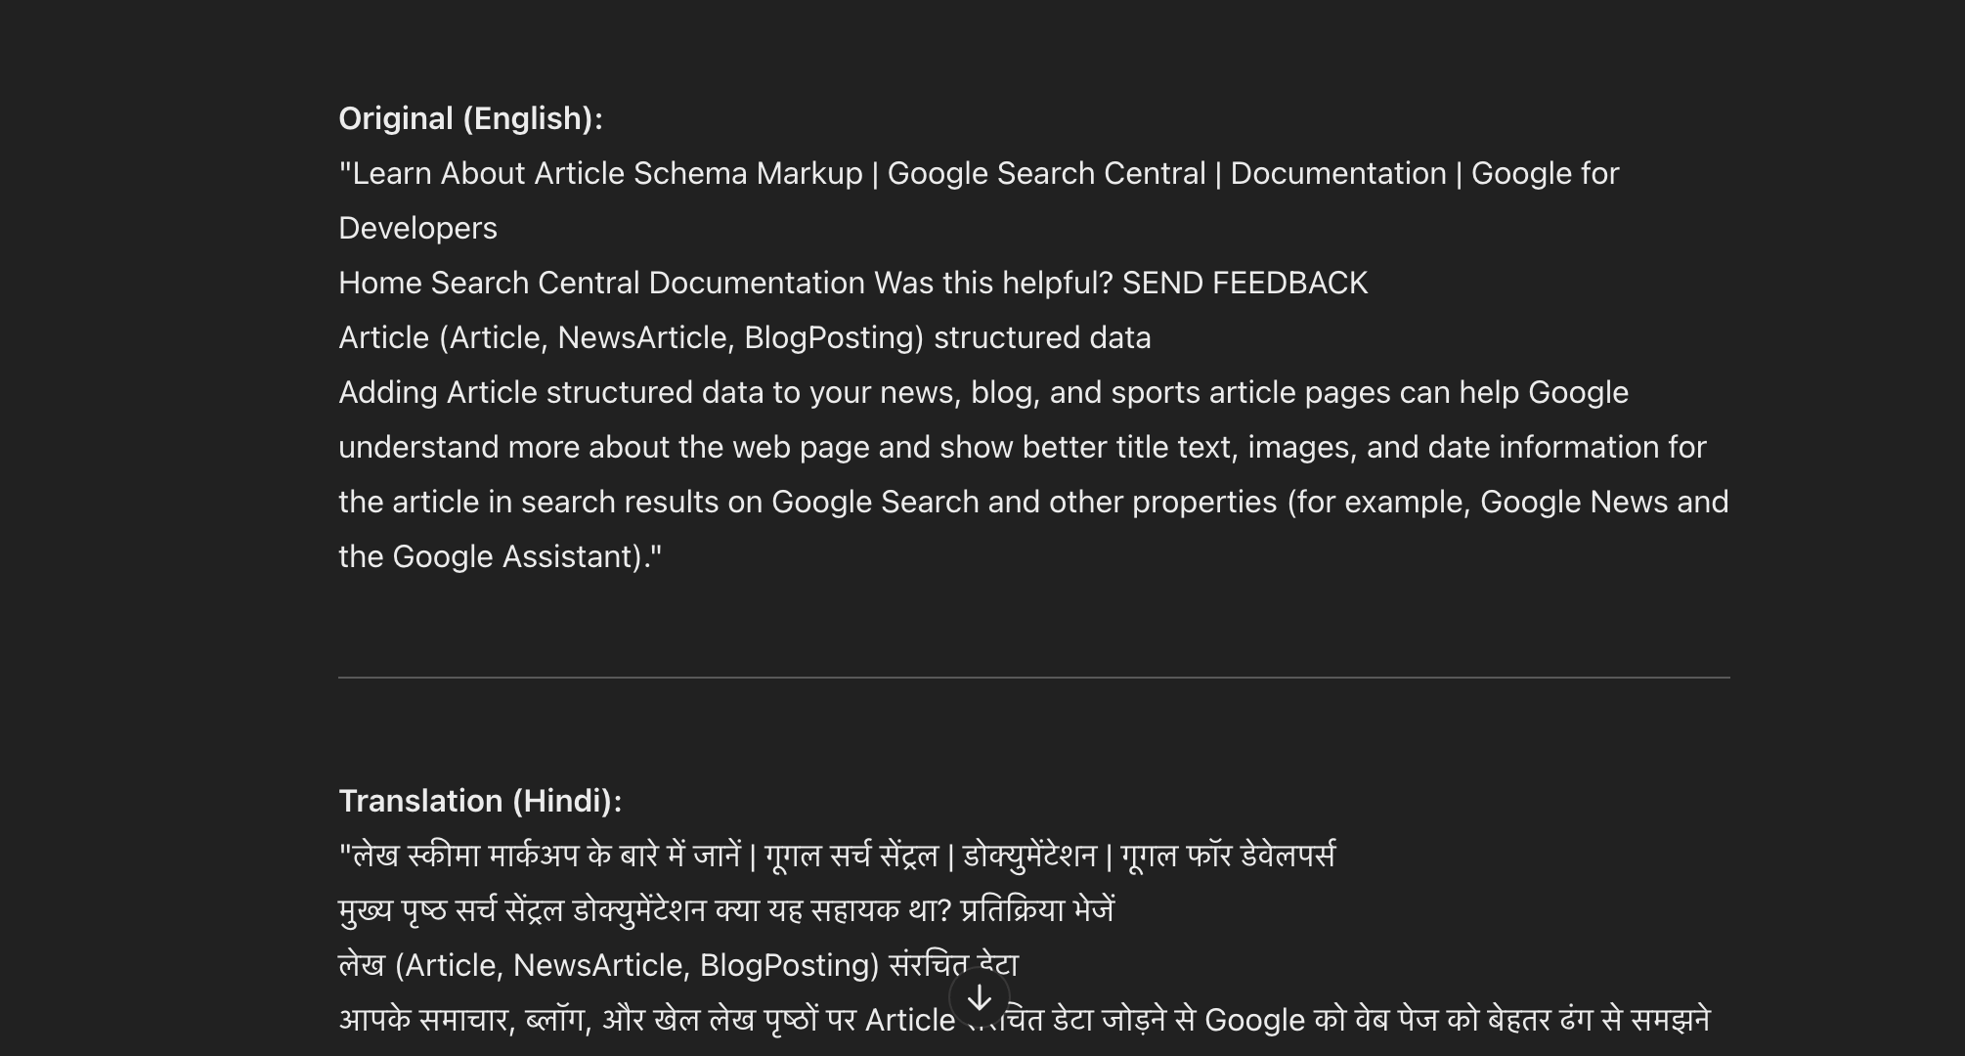Viewport: 1965px width, 1056px height.
Task: Click "Google for" ending the first English line
Action: (x=1545, y=173)
